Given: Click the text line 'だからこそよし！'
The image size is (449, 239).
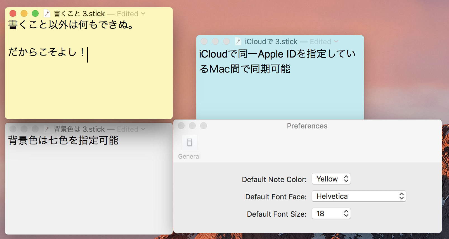Looking at the screenshot, I should tap(47, 52).
